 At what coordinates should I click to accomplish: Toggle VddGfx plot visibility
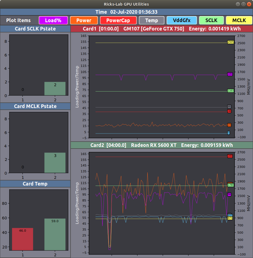[181, 20]
